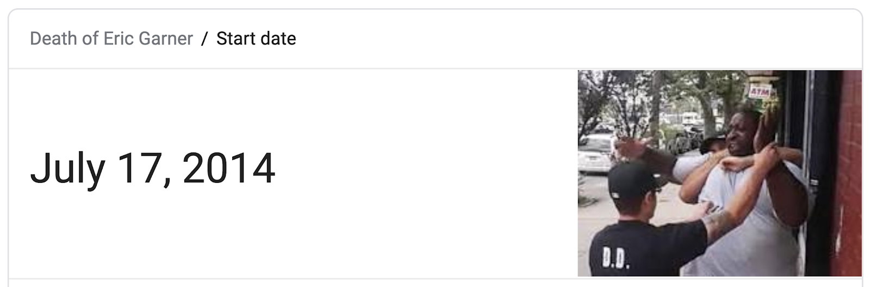
Task: Click the ATM sign in the thumbnail
Action: 760,91
